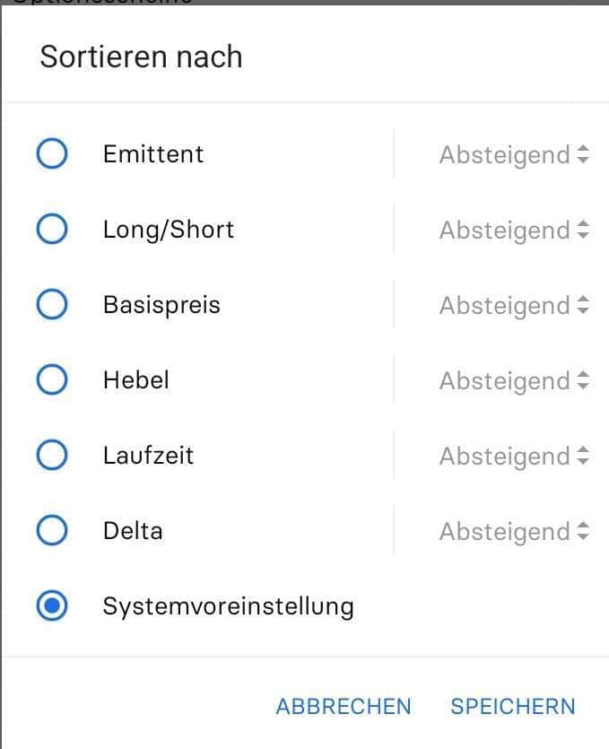Select sorting by Long/Short
The height and width of the screenshot is (749, 609).
(x=52, y=230)
